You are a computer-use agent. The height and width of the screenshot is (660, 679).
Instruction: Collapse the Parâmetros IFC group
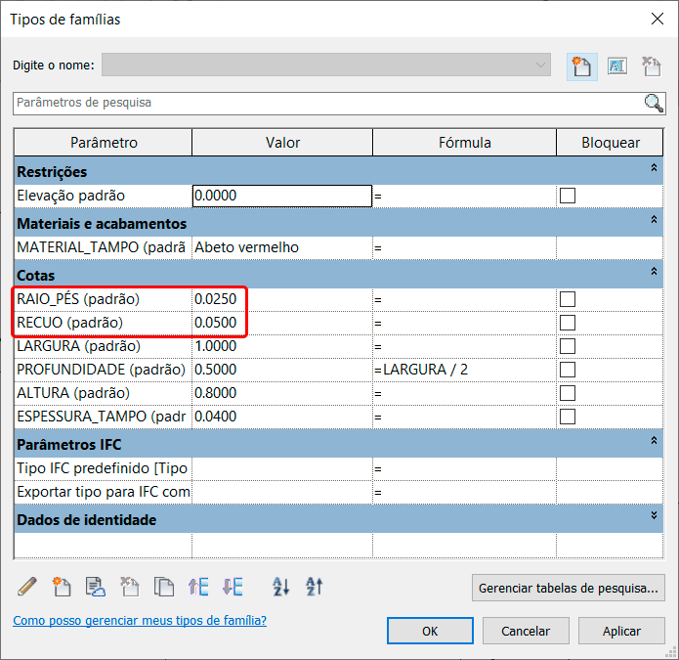click(x=654, y=440)
